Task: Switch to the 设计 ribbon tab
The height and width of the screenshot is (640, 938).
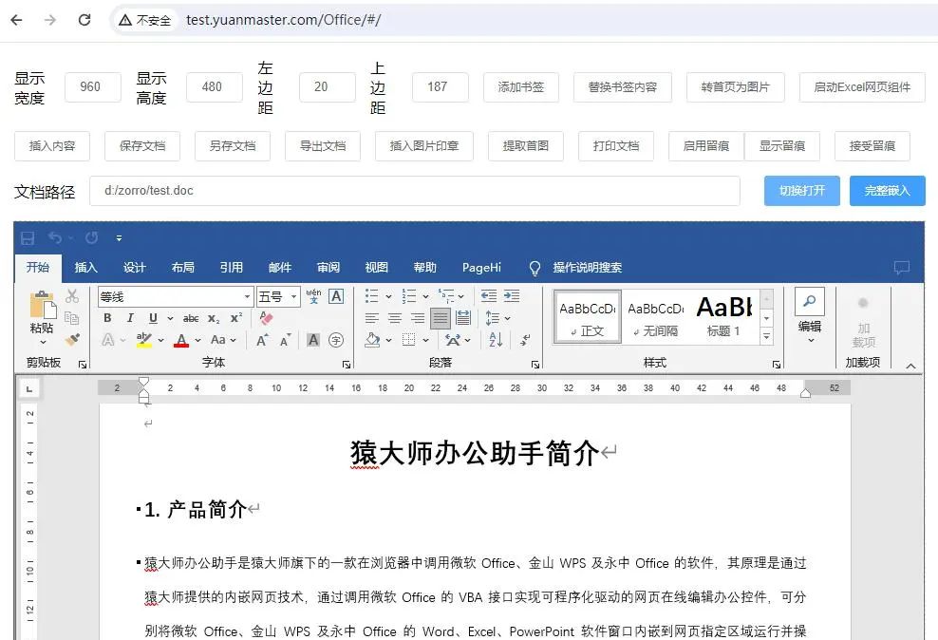Action: 135,268
